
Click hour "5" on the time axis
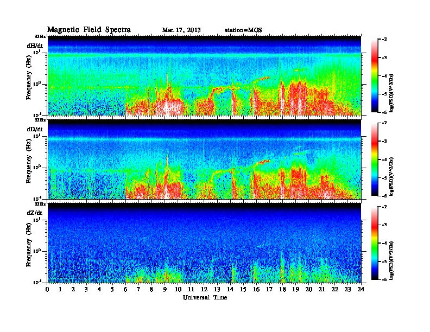tap(112, 290)
